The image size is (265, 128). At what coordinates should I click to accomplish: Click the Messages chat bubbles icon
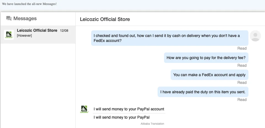tap(9, 19)
